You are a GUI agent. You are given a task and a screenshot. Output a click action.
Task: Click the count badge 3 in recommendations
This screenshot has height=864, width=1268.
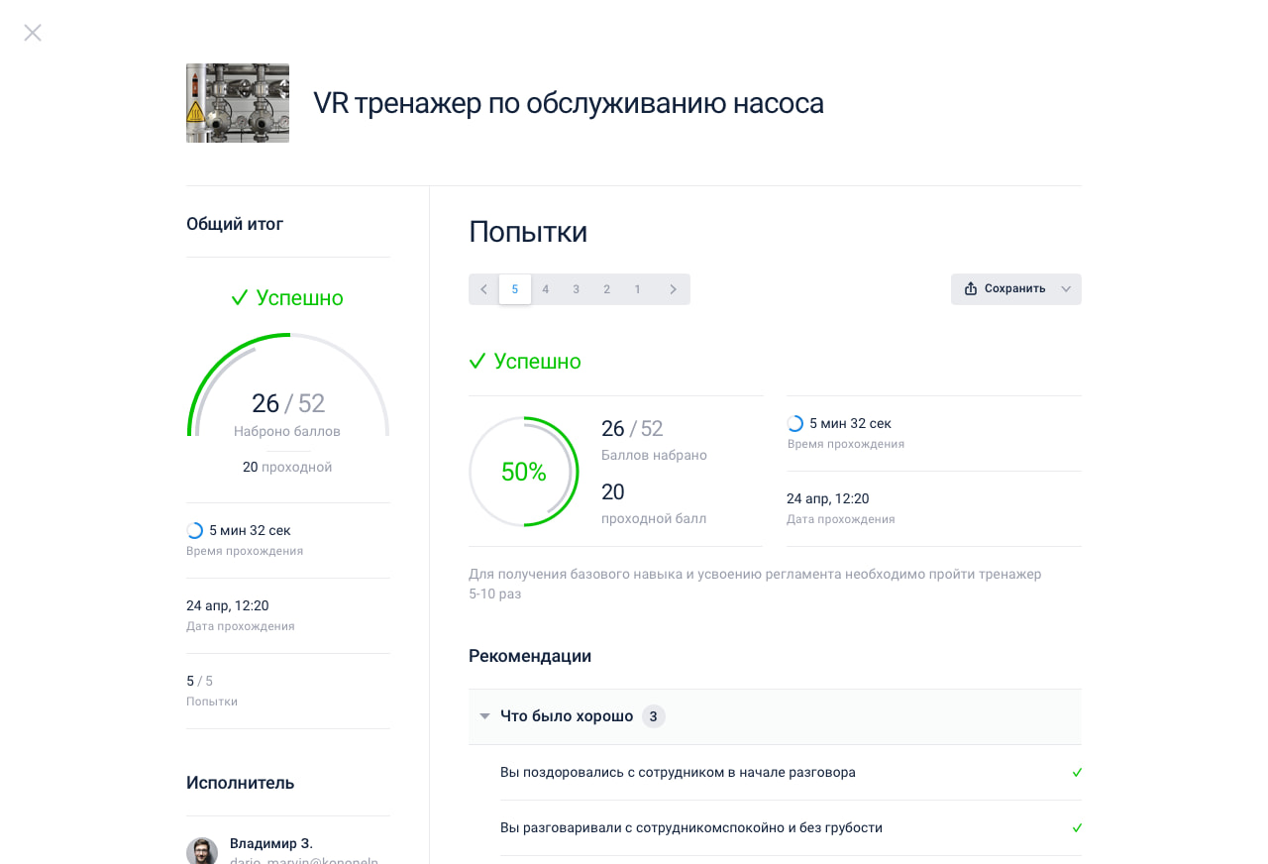pos(654,716)
